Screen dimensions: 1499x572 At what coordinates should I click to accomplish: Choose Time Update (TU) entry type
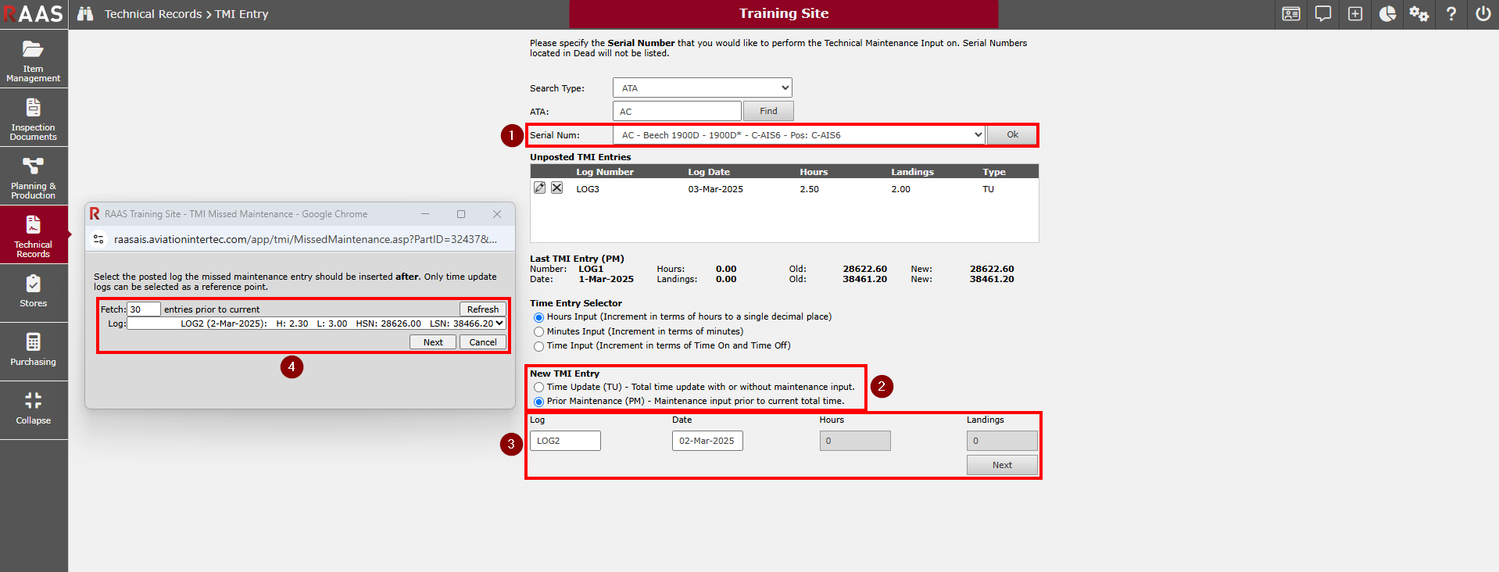click(538, 388)
